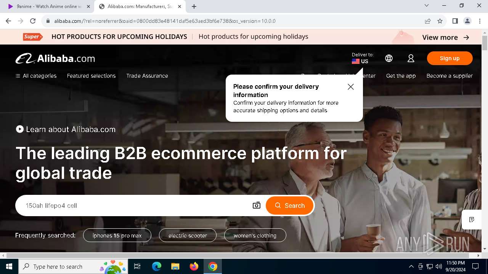Click the Alibaba.com logo
Image resolution: width=488 pixels, height=274 pixels.
(x=55, y=58)
